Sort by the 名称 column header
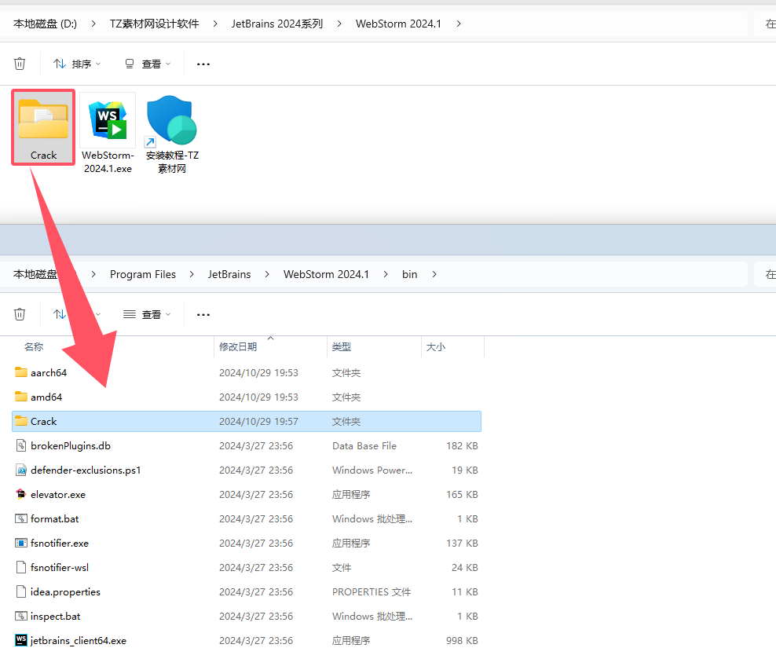The width and height of the screenshot is (776, 648). tap(34, 347)
